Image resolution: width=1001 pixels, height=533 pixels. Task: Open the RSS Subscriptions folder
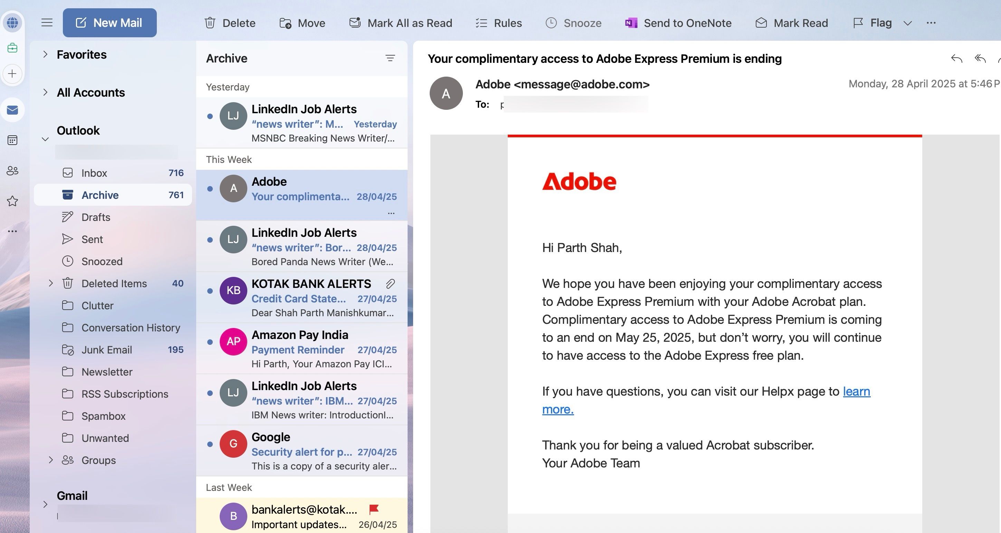pos(113,394)
